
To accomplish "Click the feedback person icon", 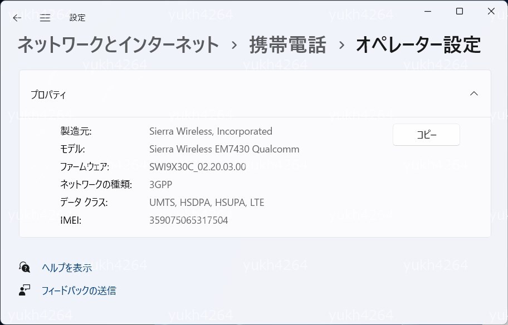I will pyautogui.click(x=25, y=290).
